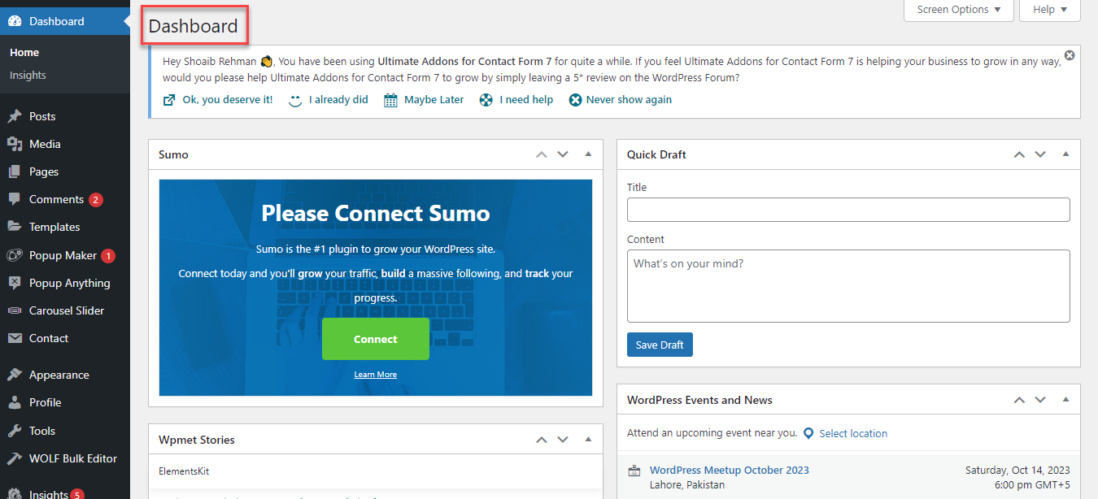Screen dimensions: 1098x499
Task: Click the Dashboard gauge icon in sidebar
Action: [15, 21]
